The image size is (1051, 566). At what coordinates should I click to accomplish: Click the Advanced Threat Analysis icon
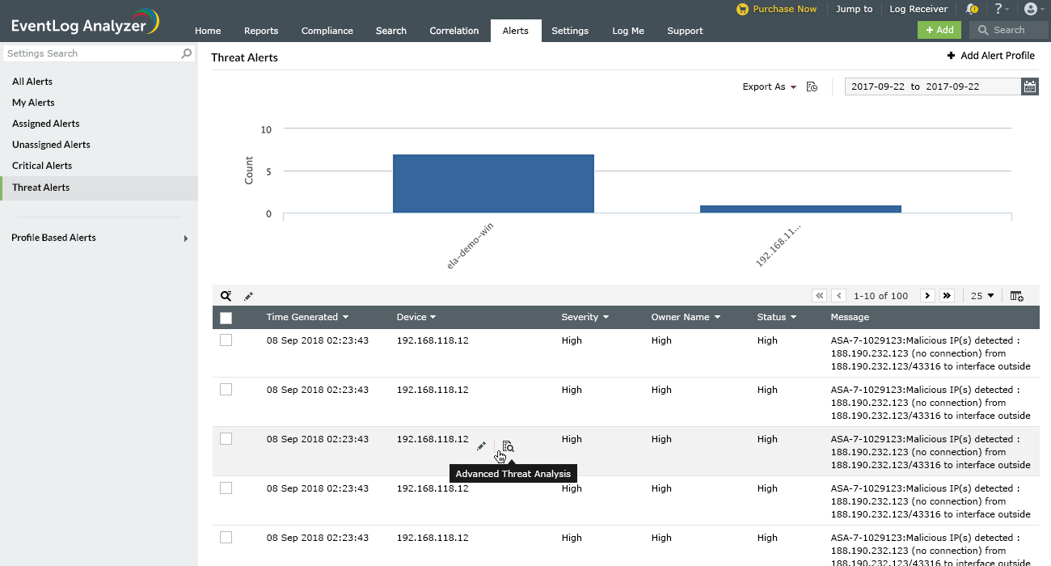tap(508, 446)
